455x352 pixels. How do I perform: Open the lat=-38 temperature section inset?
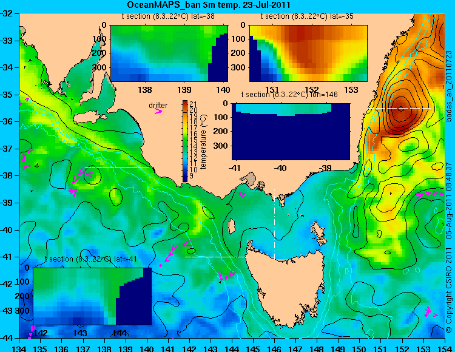[169, 53]
